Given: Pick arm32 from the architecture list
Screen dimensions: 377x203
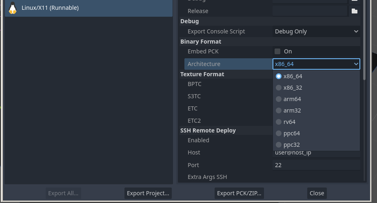Looking at the screenshot, I should [279, 110].
